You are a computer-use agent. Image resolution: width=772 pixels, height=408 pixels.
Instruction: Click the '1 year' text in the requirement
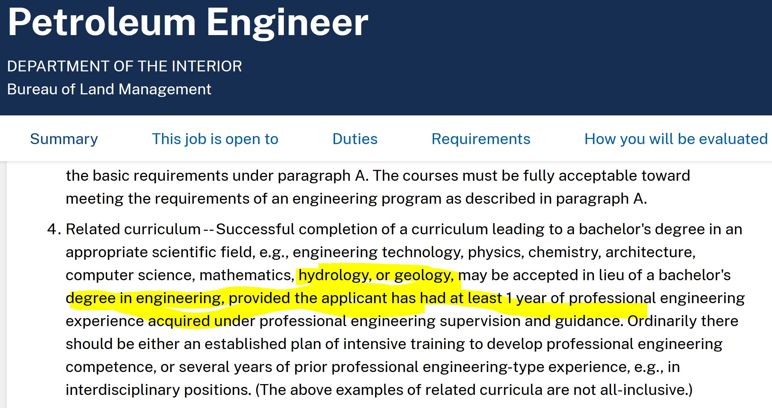526,298
